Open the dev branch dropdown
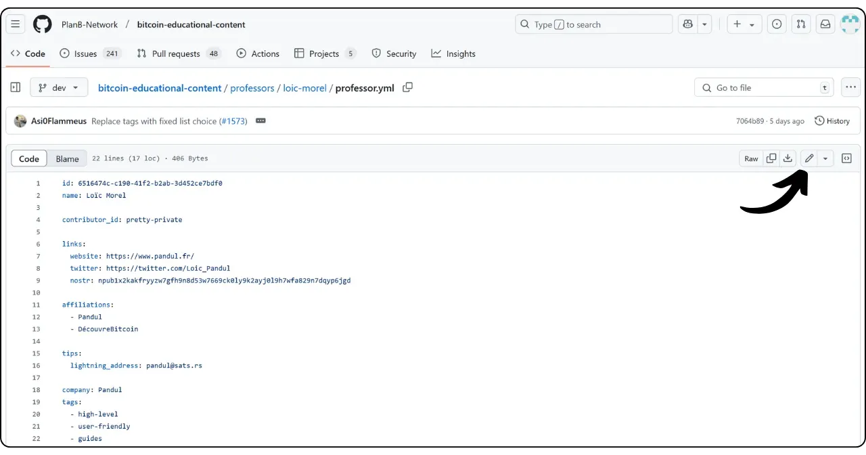The width and height of the screenshot is (866, 455). click(x=59, y=87)
